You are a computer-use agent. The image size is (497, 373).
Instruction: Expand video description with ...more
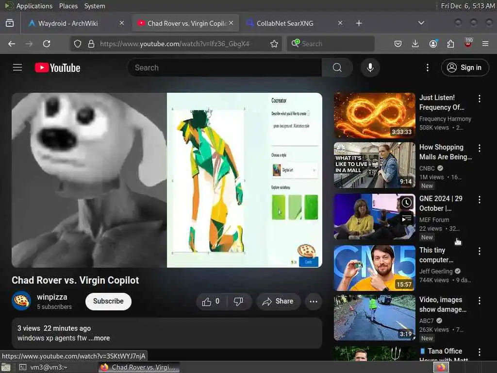[x=99, y=338]
